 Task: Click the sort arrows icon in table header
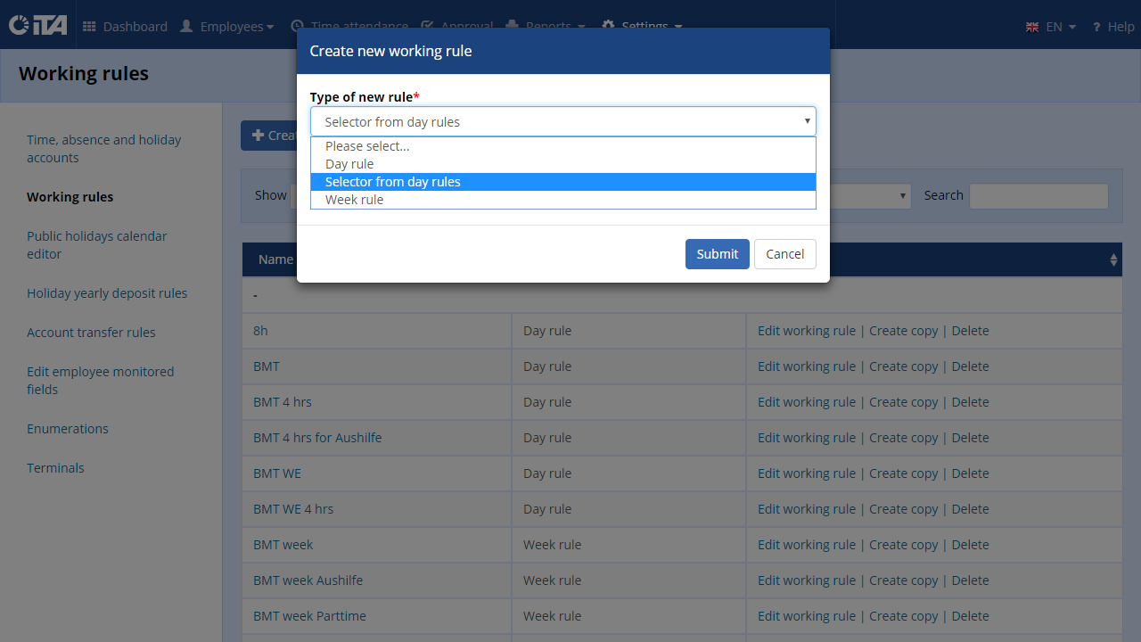coord(1113,259)
